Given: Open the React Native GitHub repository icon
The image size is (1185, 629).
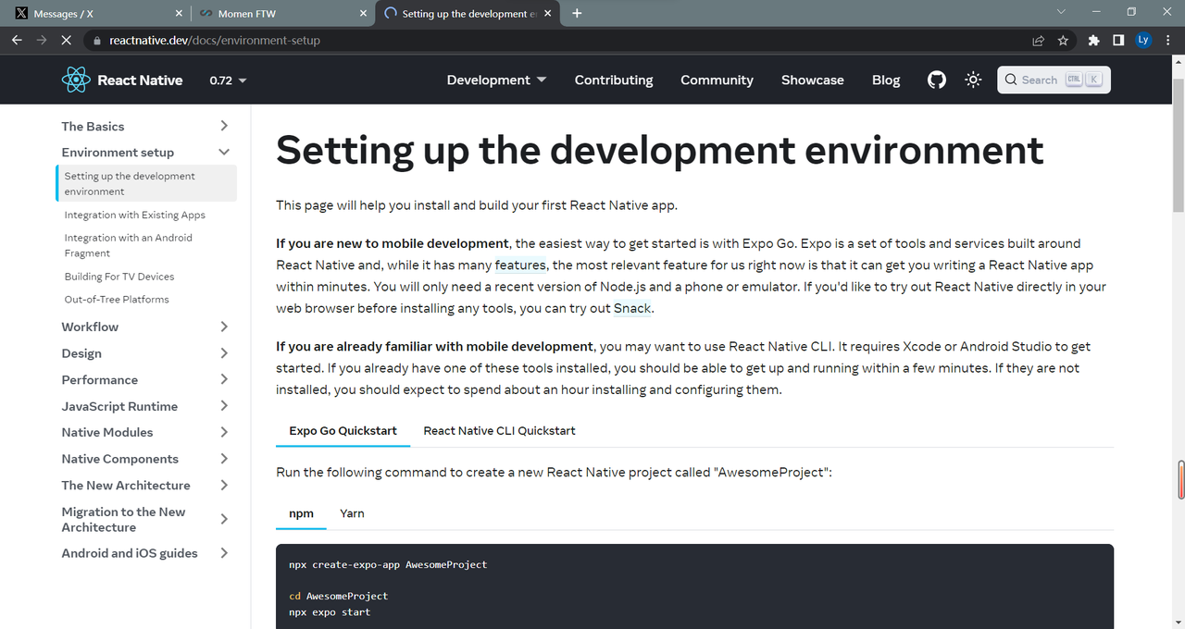Looking at the screenshot, I should [937, 80].
